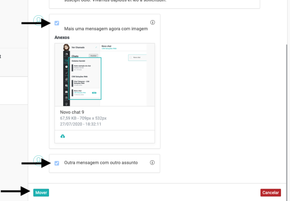Download the 'Novo chat 9' attachment
Image resolution: width=290 pixels, height=201 pixels.
pyautogui.click(x=63, y=136)
